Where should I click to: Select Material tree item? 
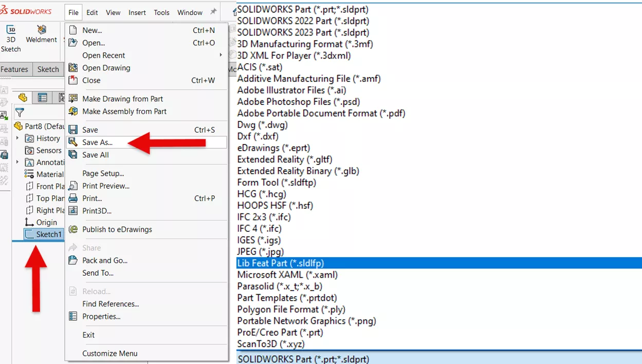pyautogui.click(x=44, y=174)
